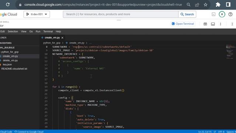
Task: Open the help question mark icon
Action: coord(230,14)
